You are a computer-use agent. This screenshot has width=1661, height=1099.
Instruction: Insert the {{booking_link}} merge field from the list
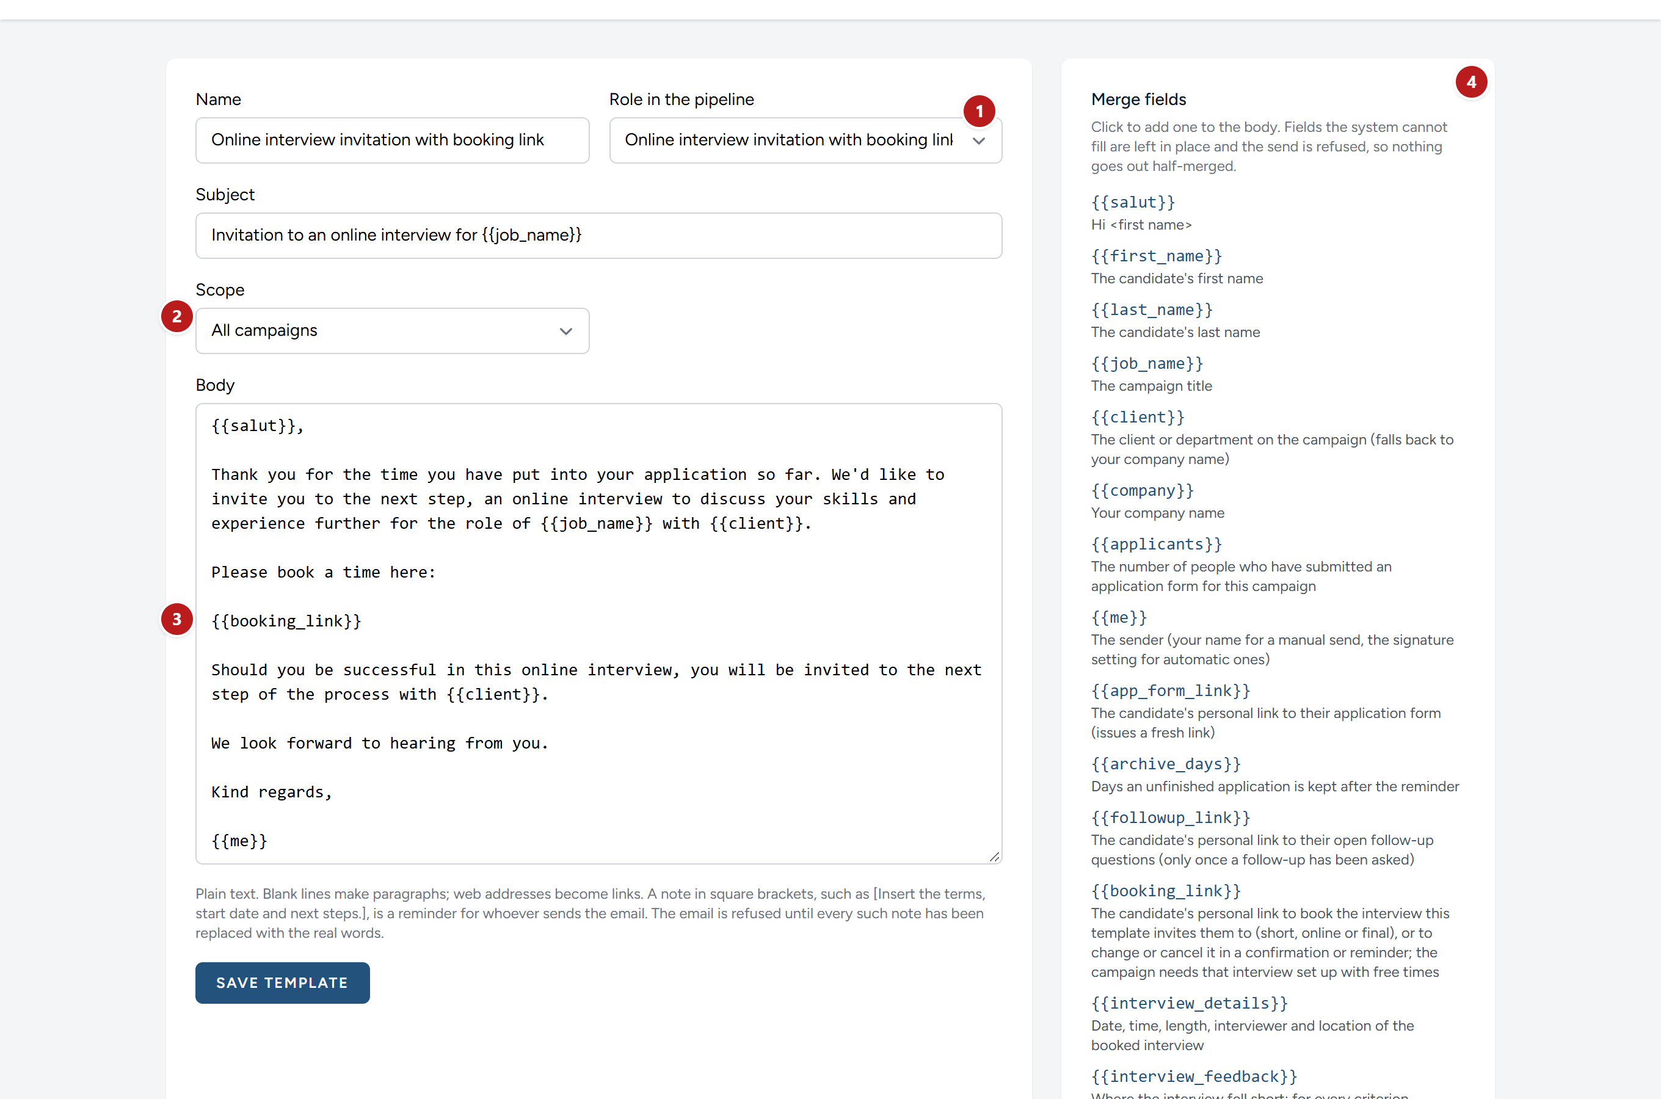pyautogui.click(x=1166, y=891)
